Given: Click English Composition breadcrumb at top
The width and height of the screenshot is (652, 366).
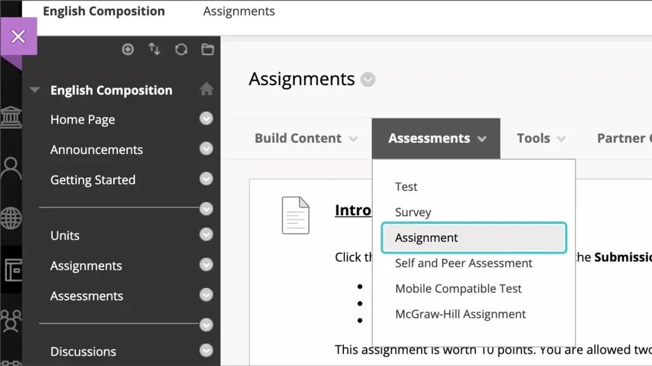Looking at the screenshot, I should click(x=104, y=11).
